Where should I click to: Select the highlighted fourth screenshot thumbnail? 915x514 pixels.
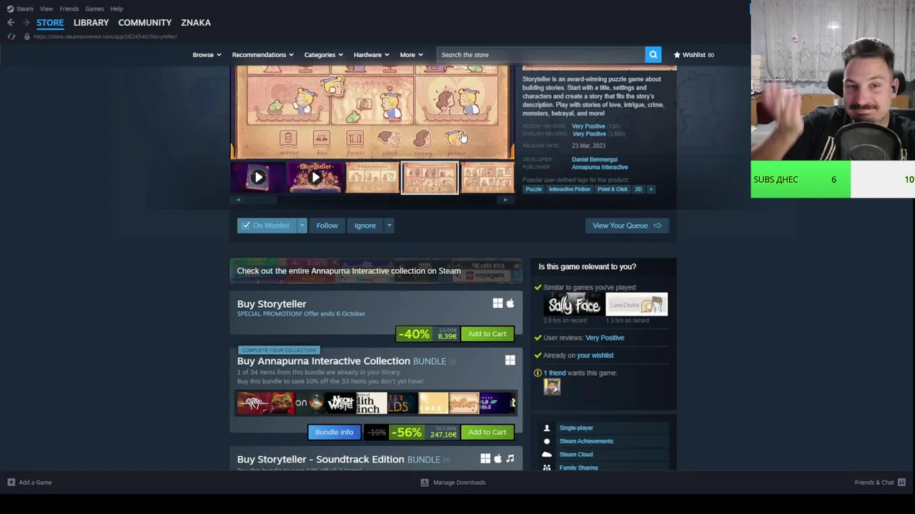(430, 177)
